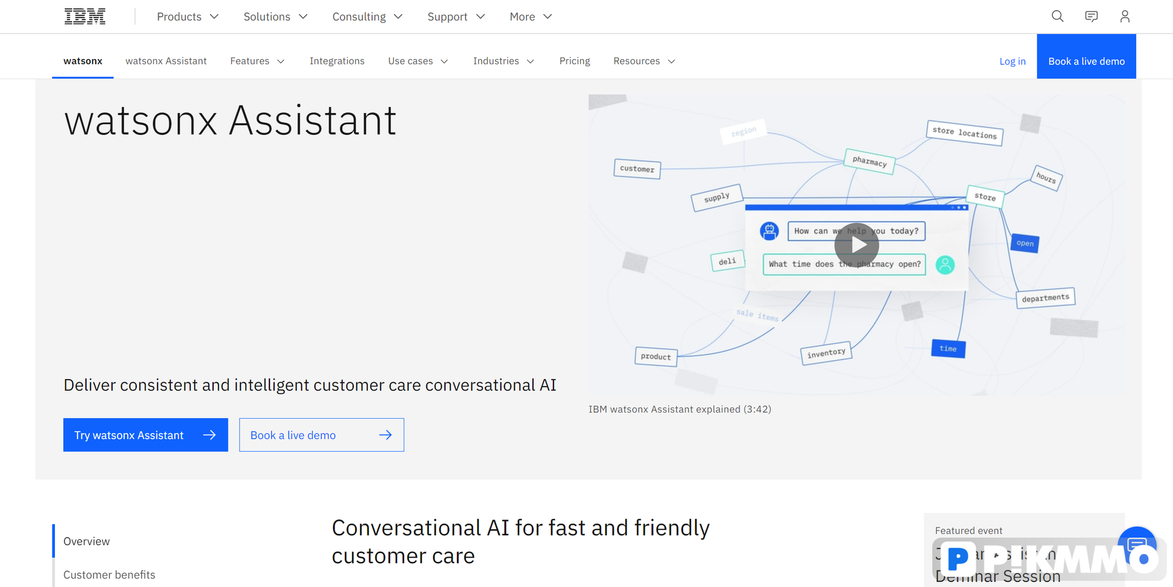Click the 'departments' node in video
This screenshot has width=1173, height=587.
[x=1045, y=298]
